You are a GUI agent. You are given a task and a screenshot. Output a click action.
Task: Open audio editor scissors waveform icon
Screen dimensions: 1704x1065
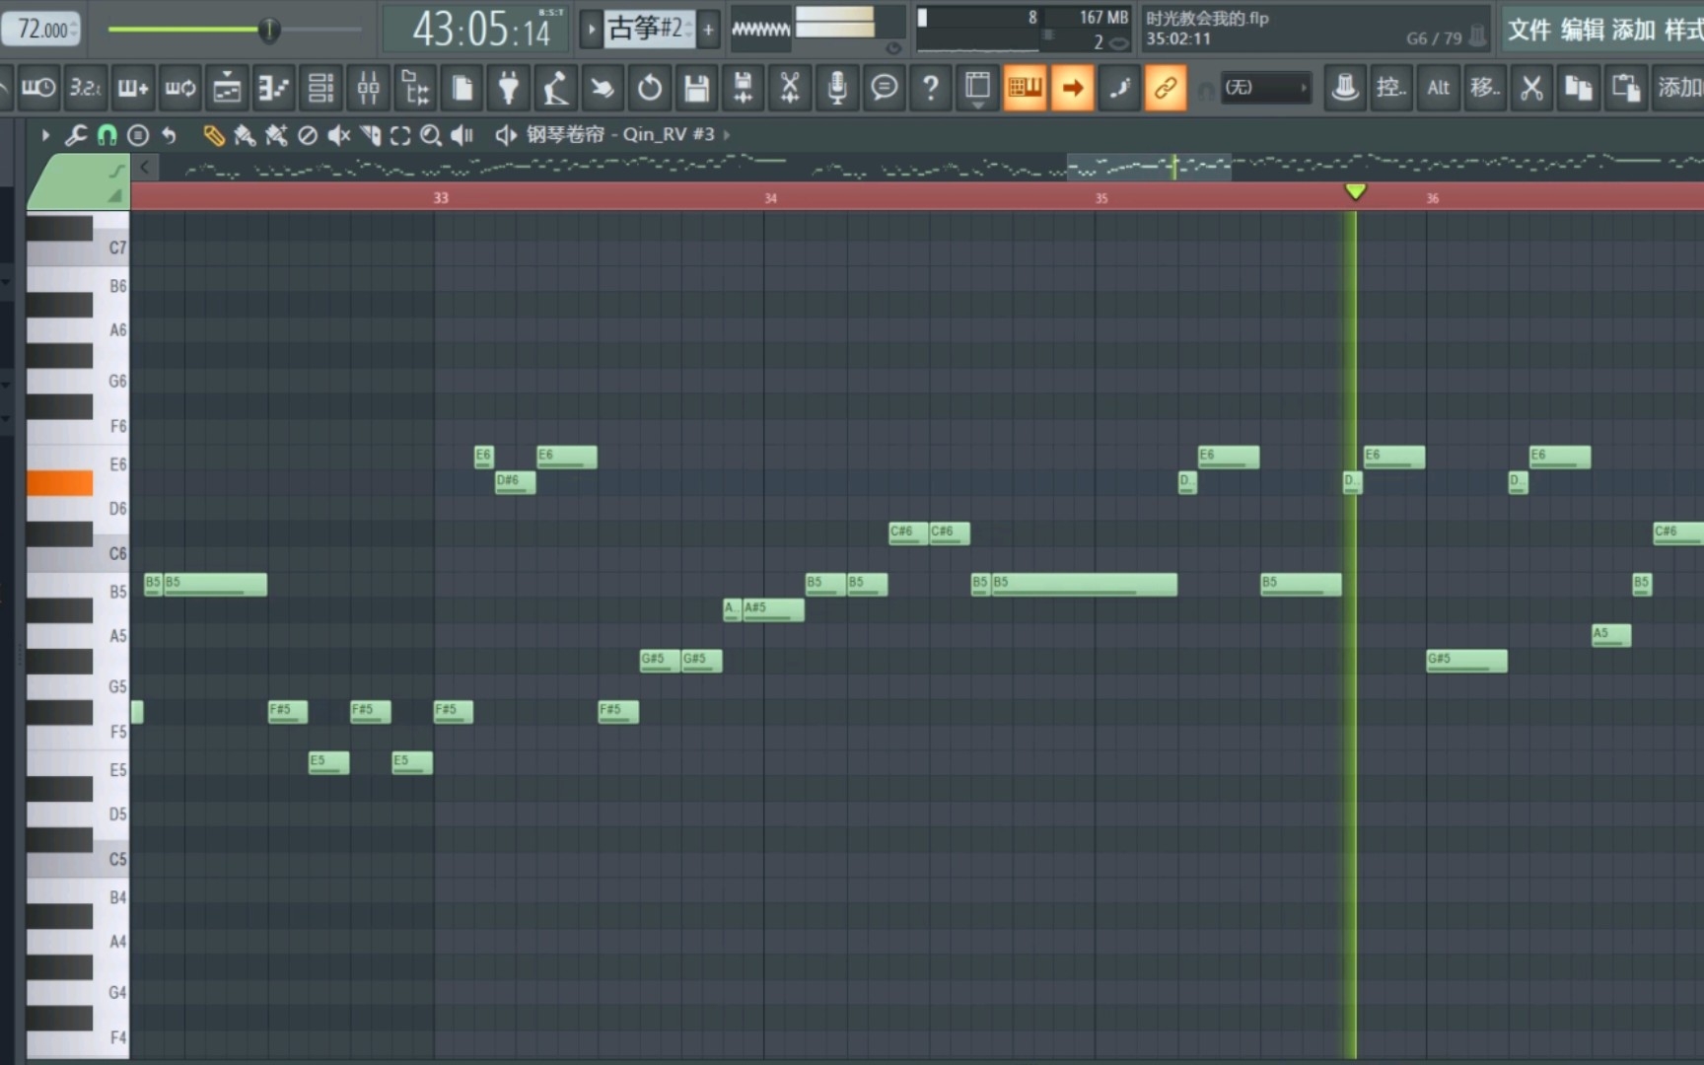tap(790, 89)
